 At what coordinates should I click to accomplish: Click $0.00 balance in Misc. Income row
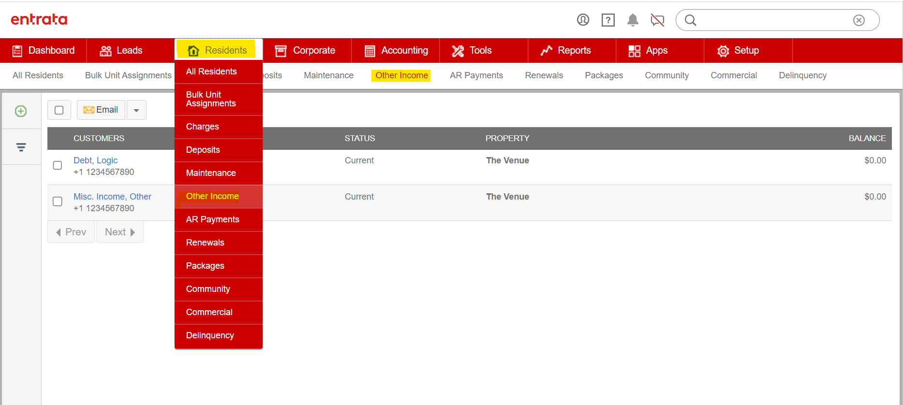(x=875, y=197)
